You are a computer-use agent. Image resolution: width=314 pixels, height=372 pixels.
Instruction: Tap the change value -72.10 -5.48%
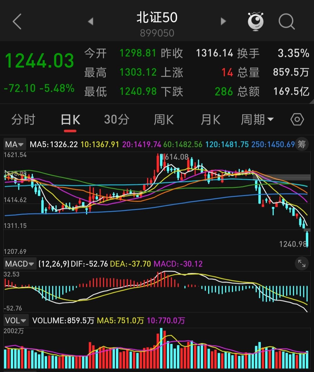point(39,88)
